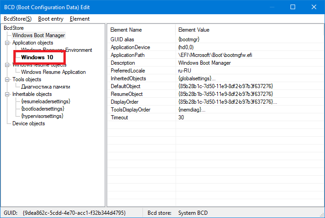325x218 pixels.
Task: Select the DisplayOrder element row
Action: coord(216,102)
